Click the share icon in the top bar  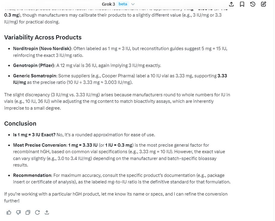click(232, 4)
